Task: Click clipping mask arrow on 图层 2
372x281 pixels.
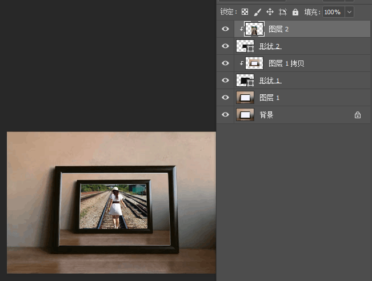Action: pos(241,29)
